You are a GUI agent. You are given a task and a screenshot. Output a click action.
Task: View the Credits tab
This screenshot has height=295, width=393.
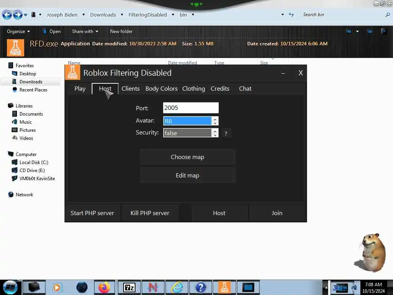[x=220, y=89]
